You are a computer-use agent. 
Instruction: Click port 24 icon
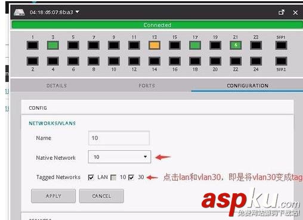point(256,61)
